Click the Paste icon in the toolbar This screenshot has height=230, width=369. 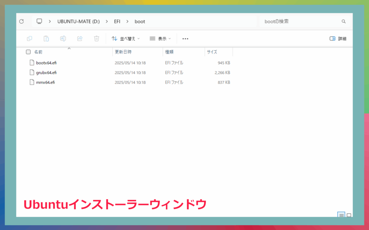46,38
